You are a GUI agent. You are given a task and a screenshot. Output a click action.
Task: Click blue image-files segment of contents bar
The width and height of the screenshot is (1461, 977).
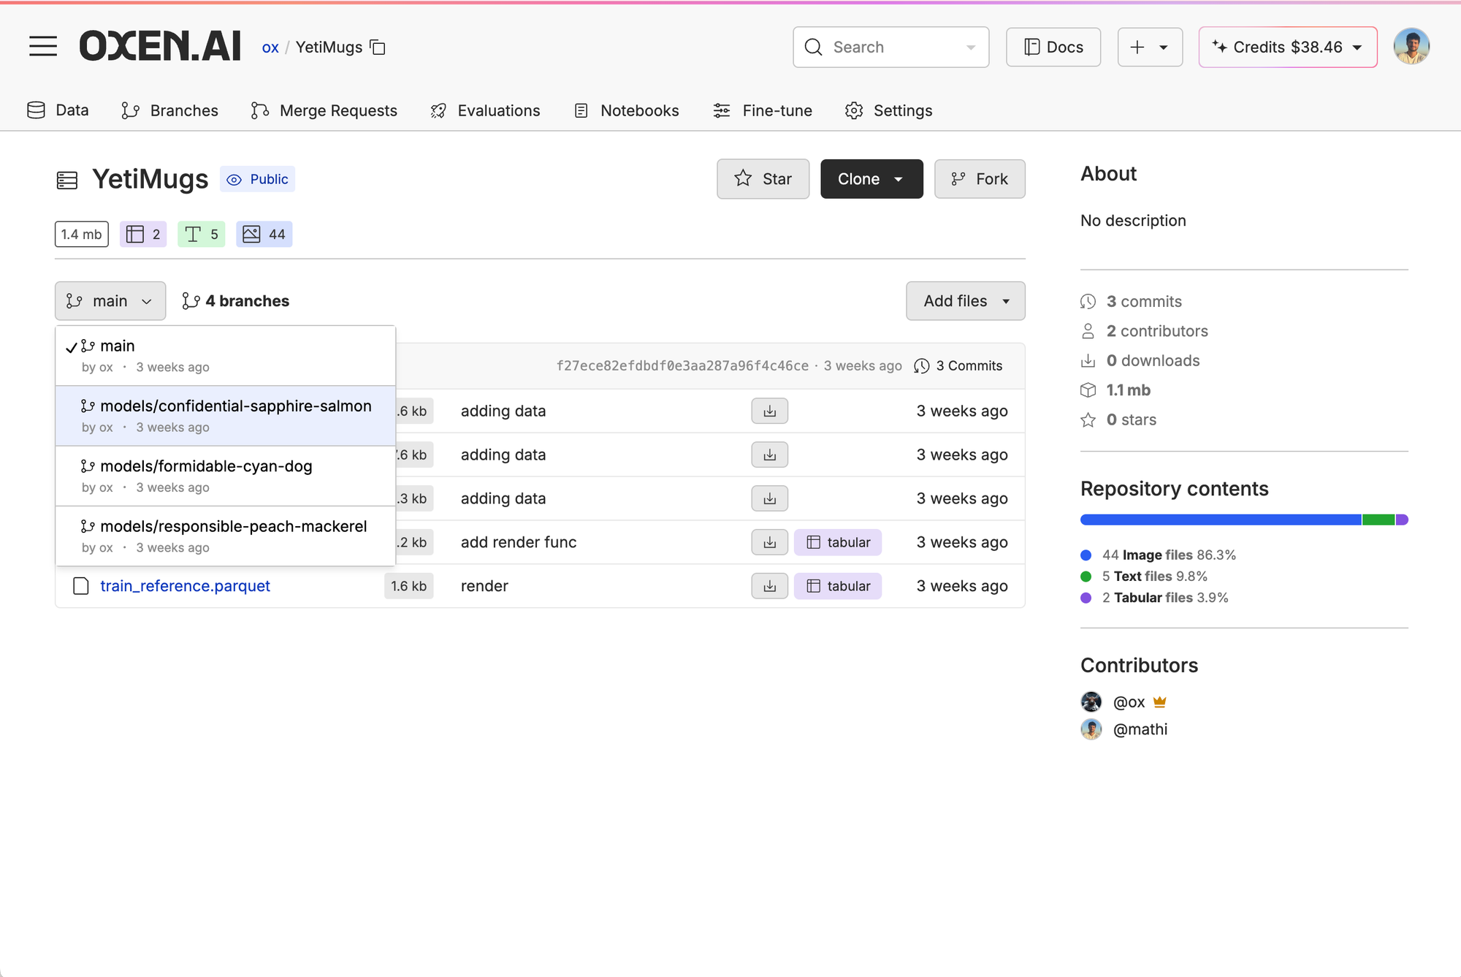pos(1220,520)
